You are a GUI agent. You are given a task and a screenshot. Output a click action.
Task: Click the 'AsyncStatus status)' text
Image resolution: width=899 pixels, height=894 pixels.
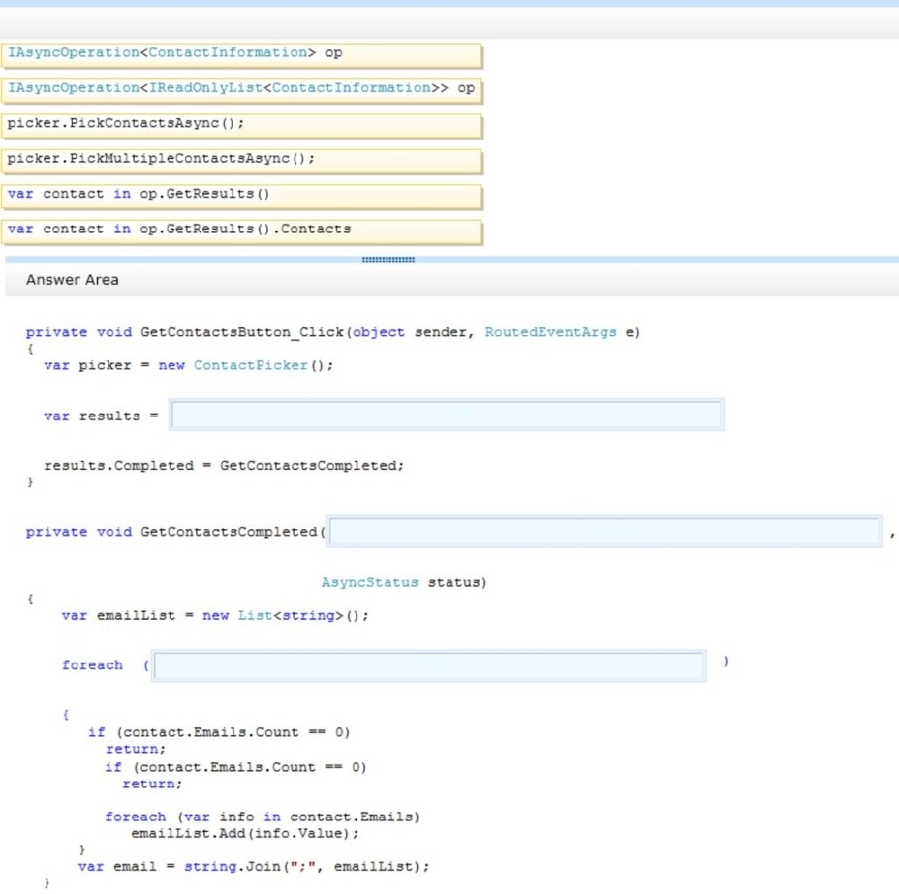pyautogui.click(x=404, y=582)
